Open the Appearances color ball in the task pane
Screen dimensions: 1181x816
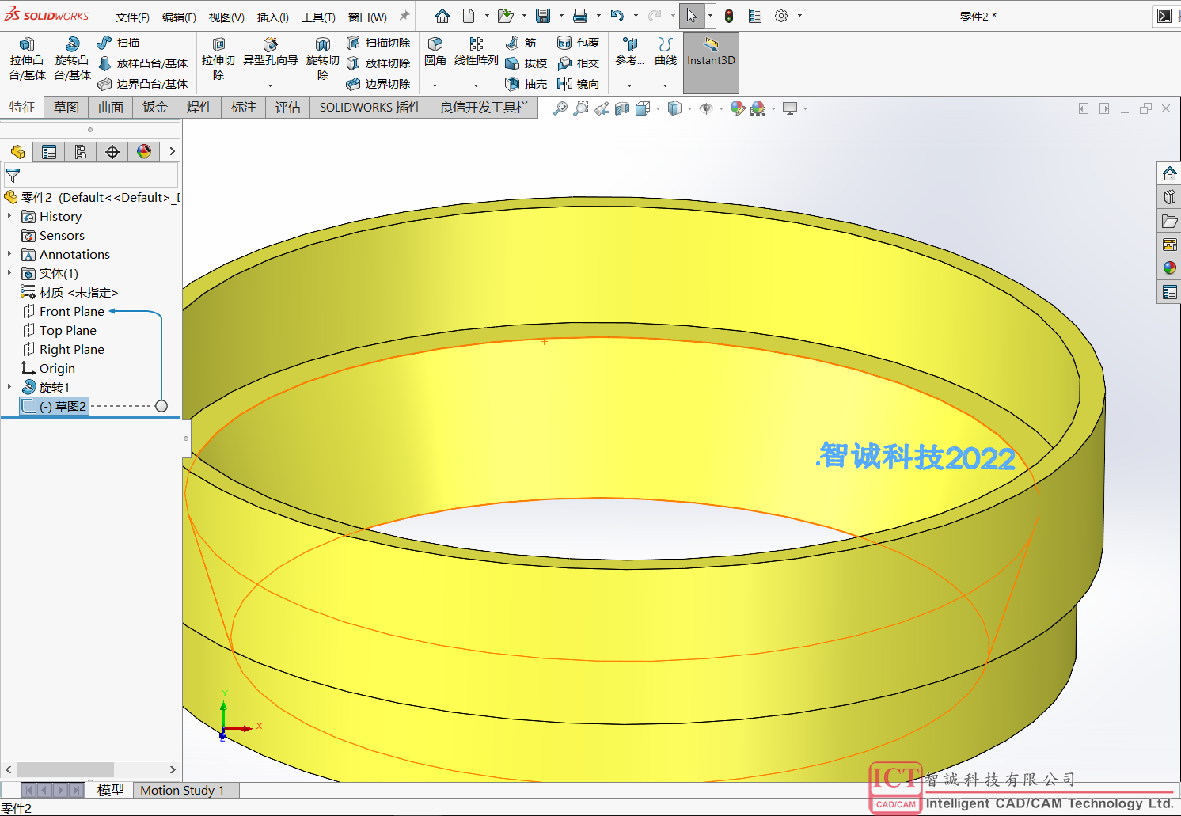point(1169,268)
